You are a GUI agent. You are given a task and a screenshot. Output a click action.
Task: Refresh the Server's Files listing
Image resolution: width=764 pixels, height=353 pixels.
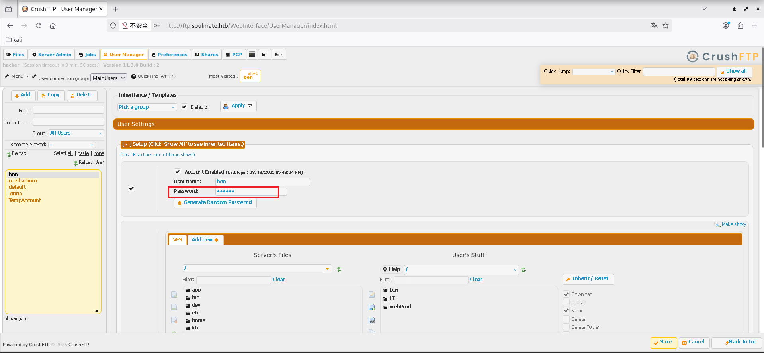[x=339, y=269]
